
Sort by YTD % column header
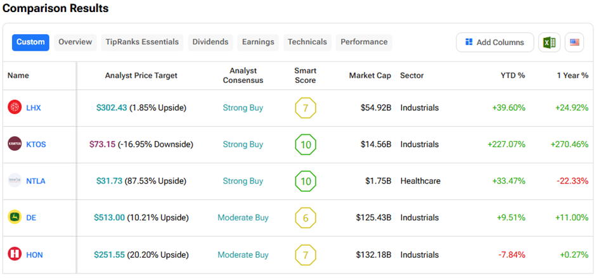pyautogui.click(x=513, y=75)
